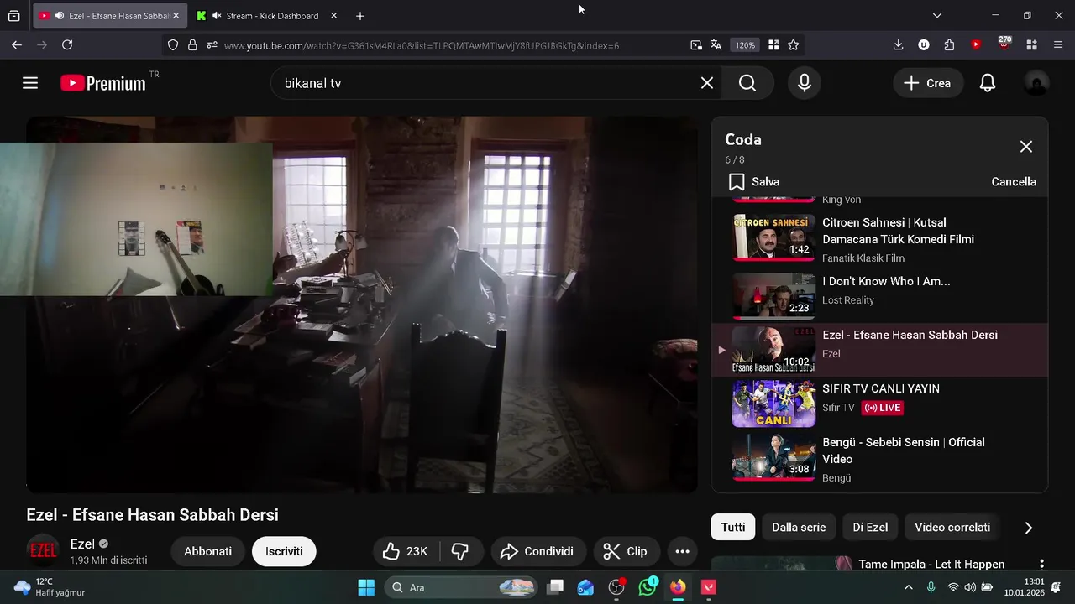1075x604 pixels.
Task: Run search with magnifying glass button
Action: point(747,83)
